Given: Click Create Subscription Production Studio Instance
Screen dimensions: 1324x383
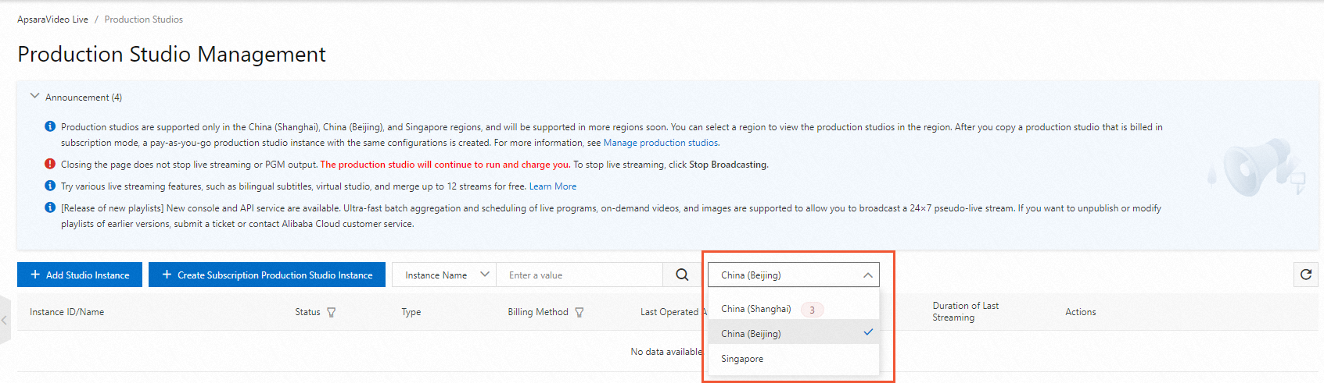Looking at the screenshot, I should tap(267, 275).
